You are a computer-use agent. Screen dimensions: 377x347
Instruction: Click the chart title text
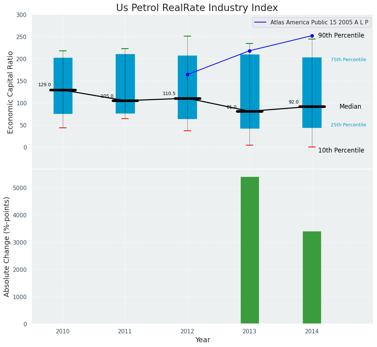click(197, 8)
